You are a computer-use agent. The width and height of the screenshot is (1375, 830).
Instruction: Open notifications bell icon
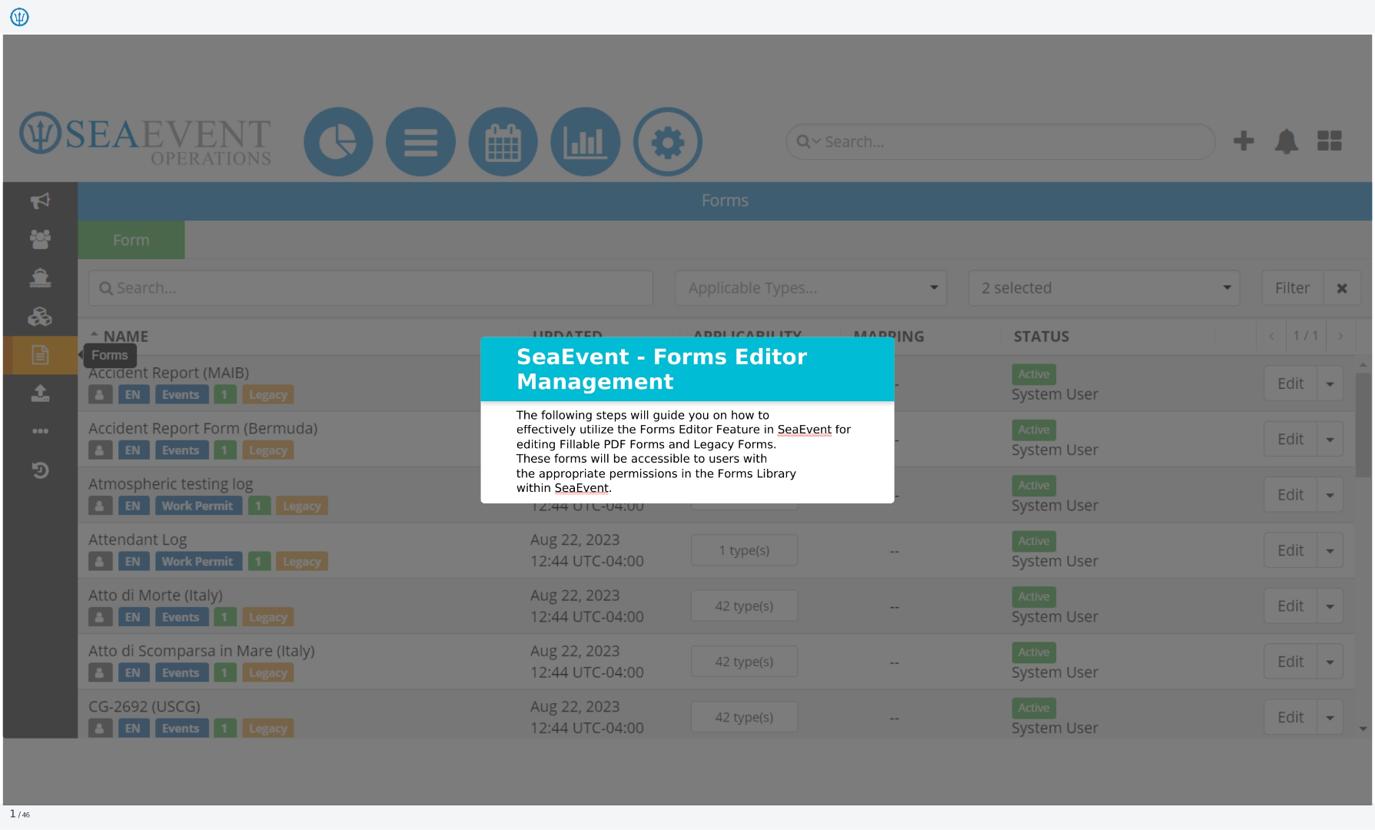[x=1286, y=141]
